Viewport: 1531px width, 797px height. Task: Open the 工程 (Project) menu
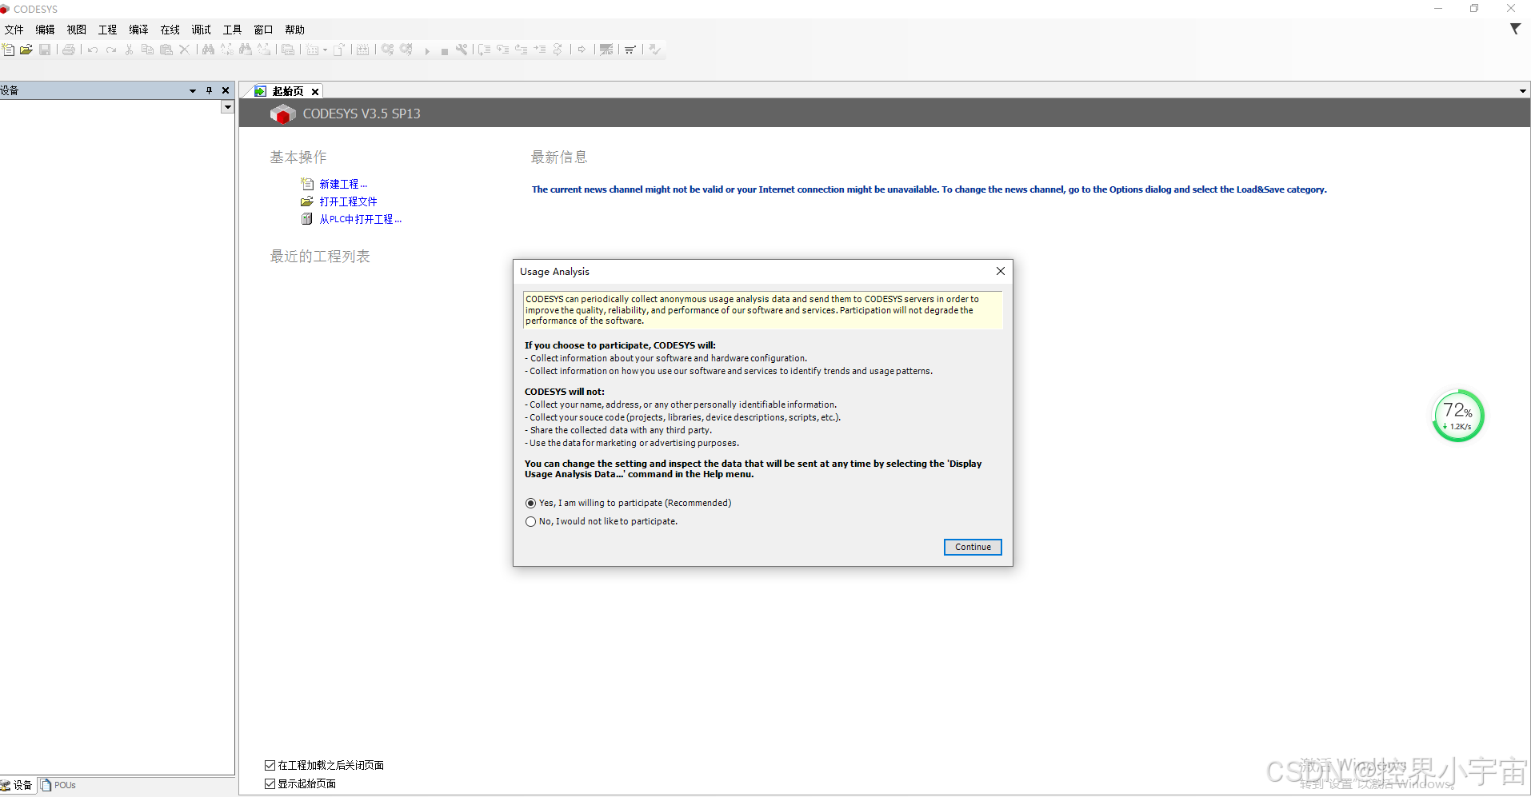(108, 30)
